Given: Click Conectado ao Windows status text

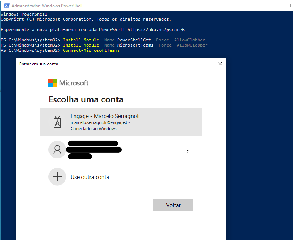Looking at the screenshot, I should (x=94, y=129).
